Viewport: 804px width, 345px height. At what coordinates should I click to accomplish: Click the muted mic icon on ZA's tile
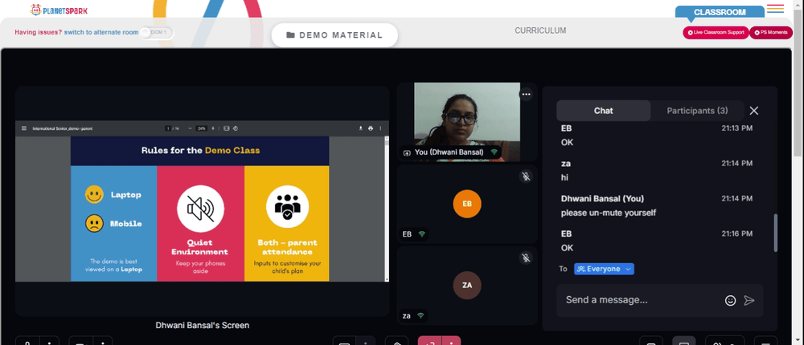[x=526, y=258]
